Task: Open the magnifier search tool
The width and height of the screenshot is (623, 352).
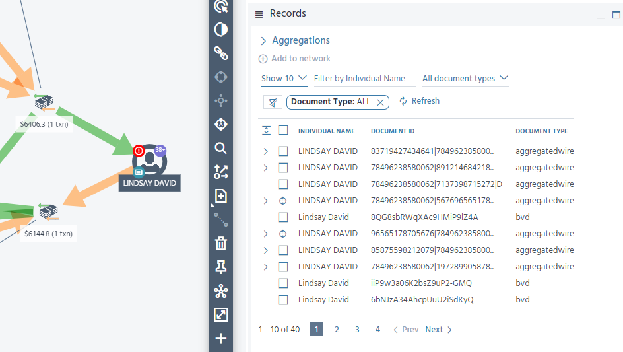Action: pos(221,149)
